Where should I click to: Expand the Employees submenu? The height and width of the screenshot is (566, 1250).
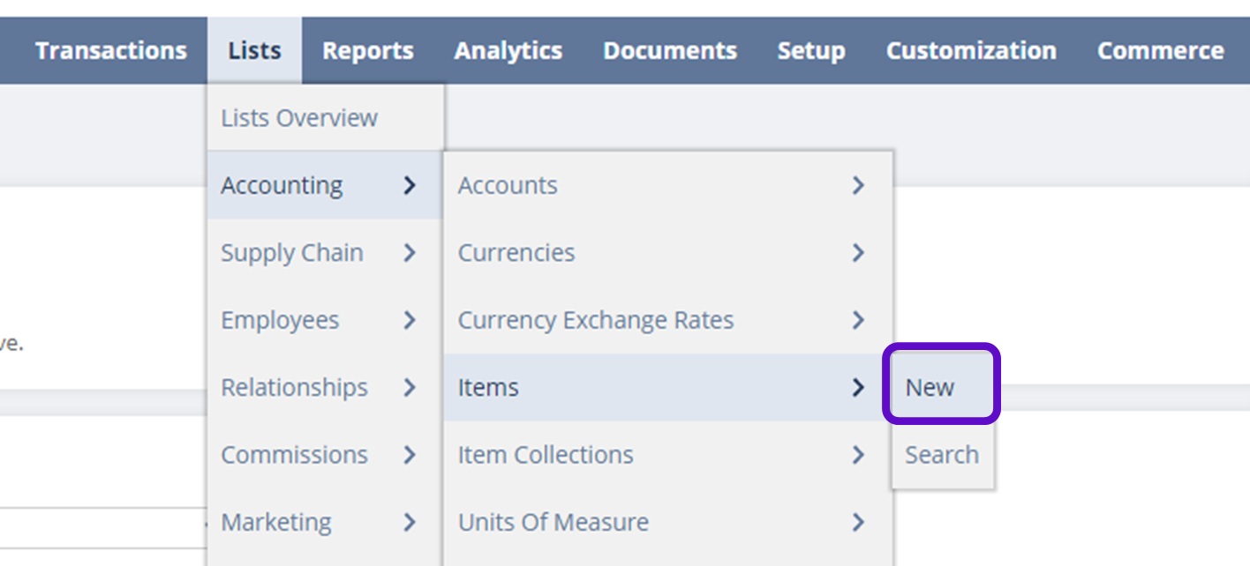(x=280, y=320)
